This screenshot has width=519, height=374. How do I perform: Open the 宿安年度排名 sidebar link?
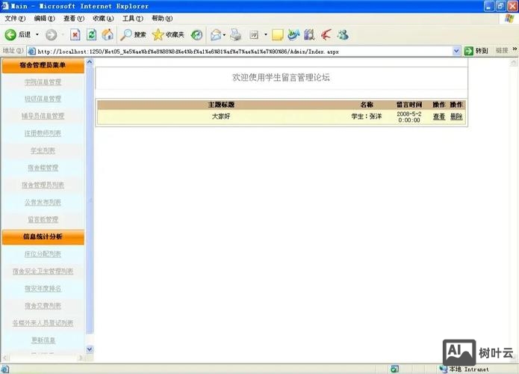coord(43,289)
